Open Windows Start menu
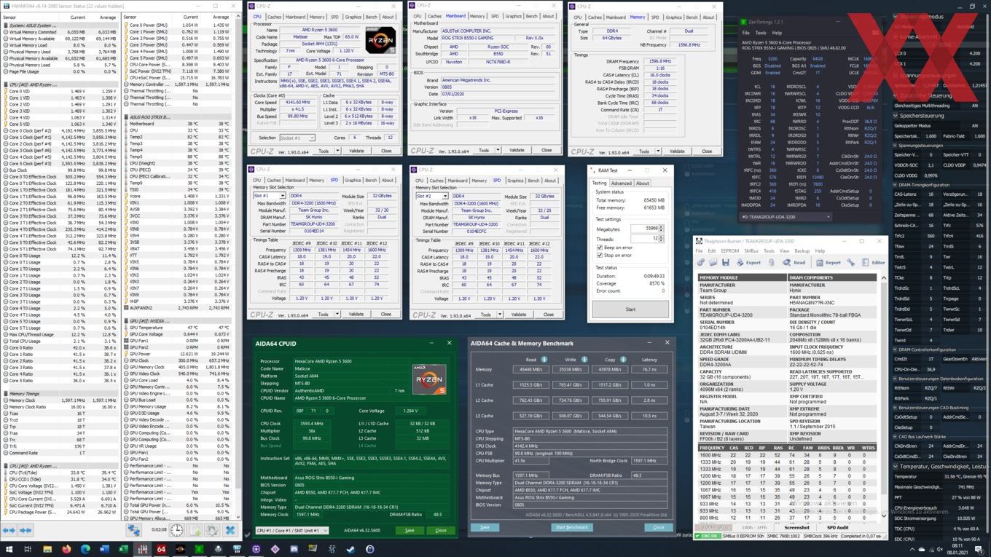Image resolution: width=991 pixels, height=557 pixels. (x=9, y=549)
